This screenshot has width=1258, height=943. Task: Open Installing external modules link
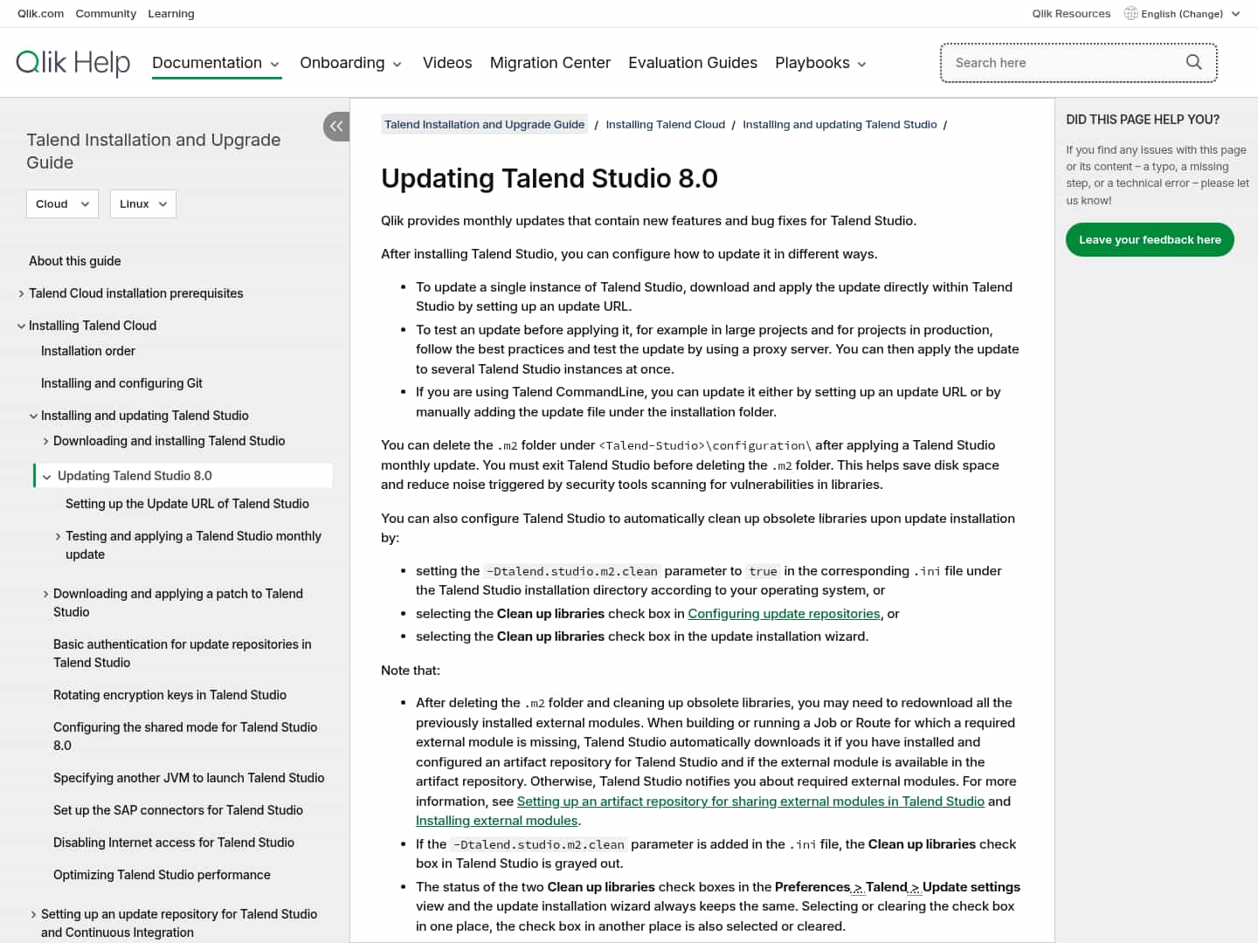(497, 821)
